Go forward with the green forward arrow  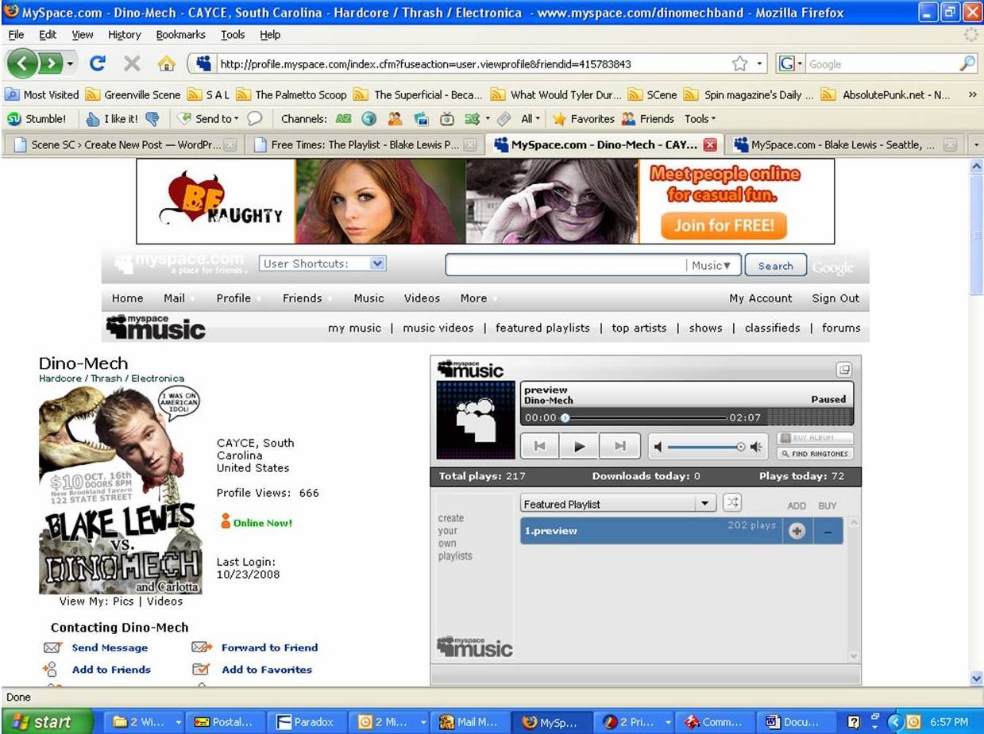click(x=51, y=63)
